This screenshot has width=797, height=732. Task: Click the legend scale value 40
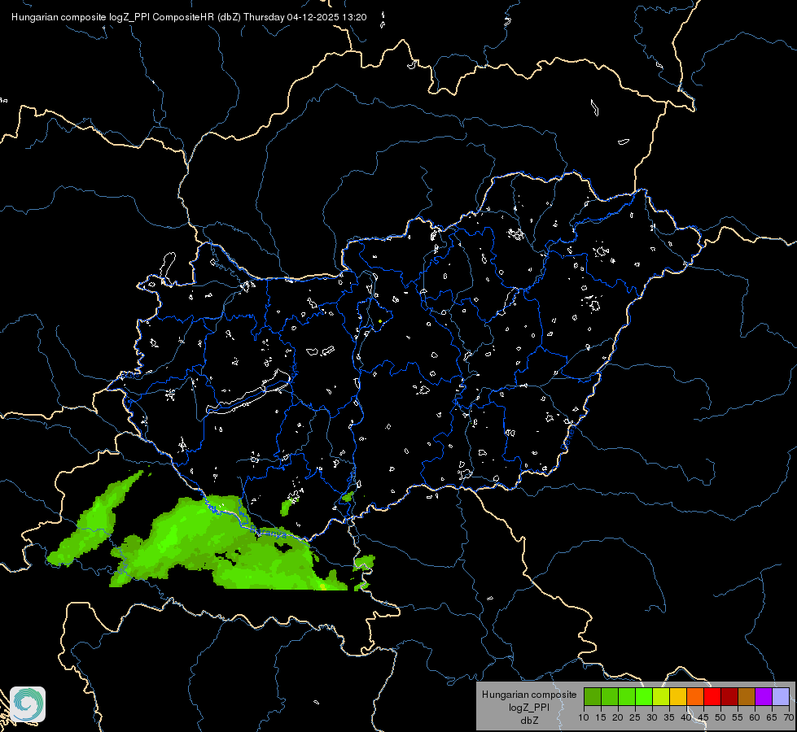tap(686, 718)
